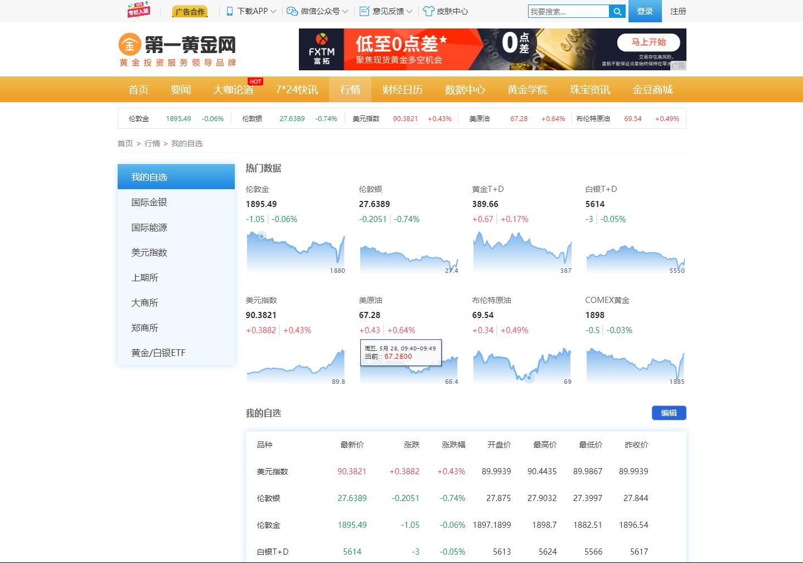Click the 编辑 button above the watchlist table
Viewport: 803px width, 563px height.
coord(668,413)
